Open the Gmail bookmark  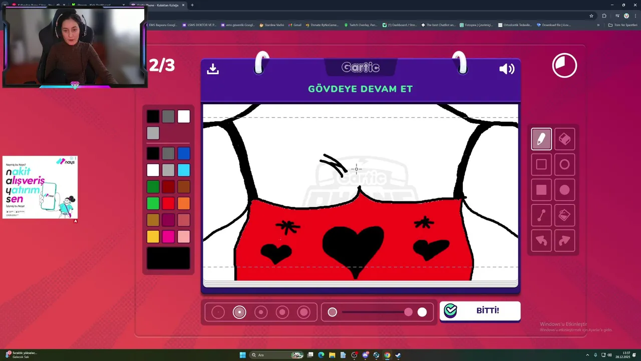click(x=295, y=25)
